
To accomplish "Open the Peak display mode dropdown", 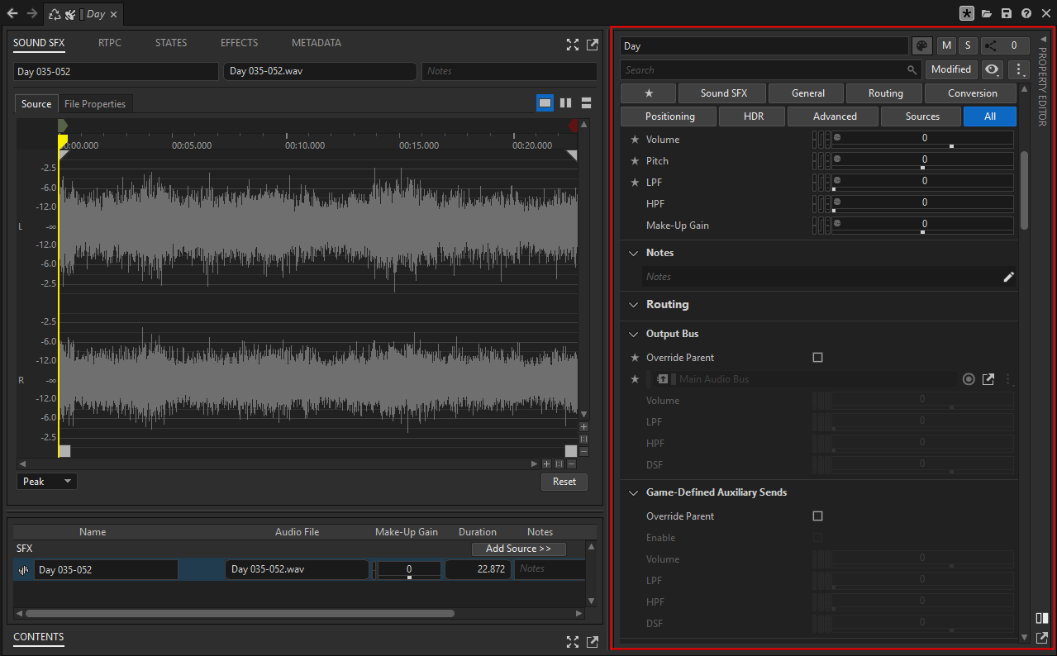I will [47, 482].
